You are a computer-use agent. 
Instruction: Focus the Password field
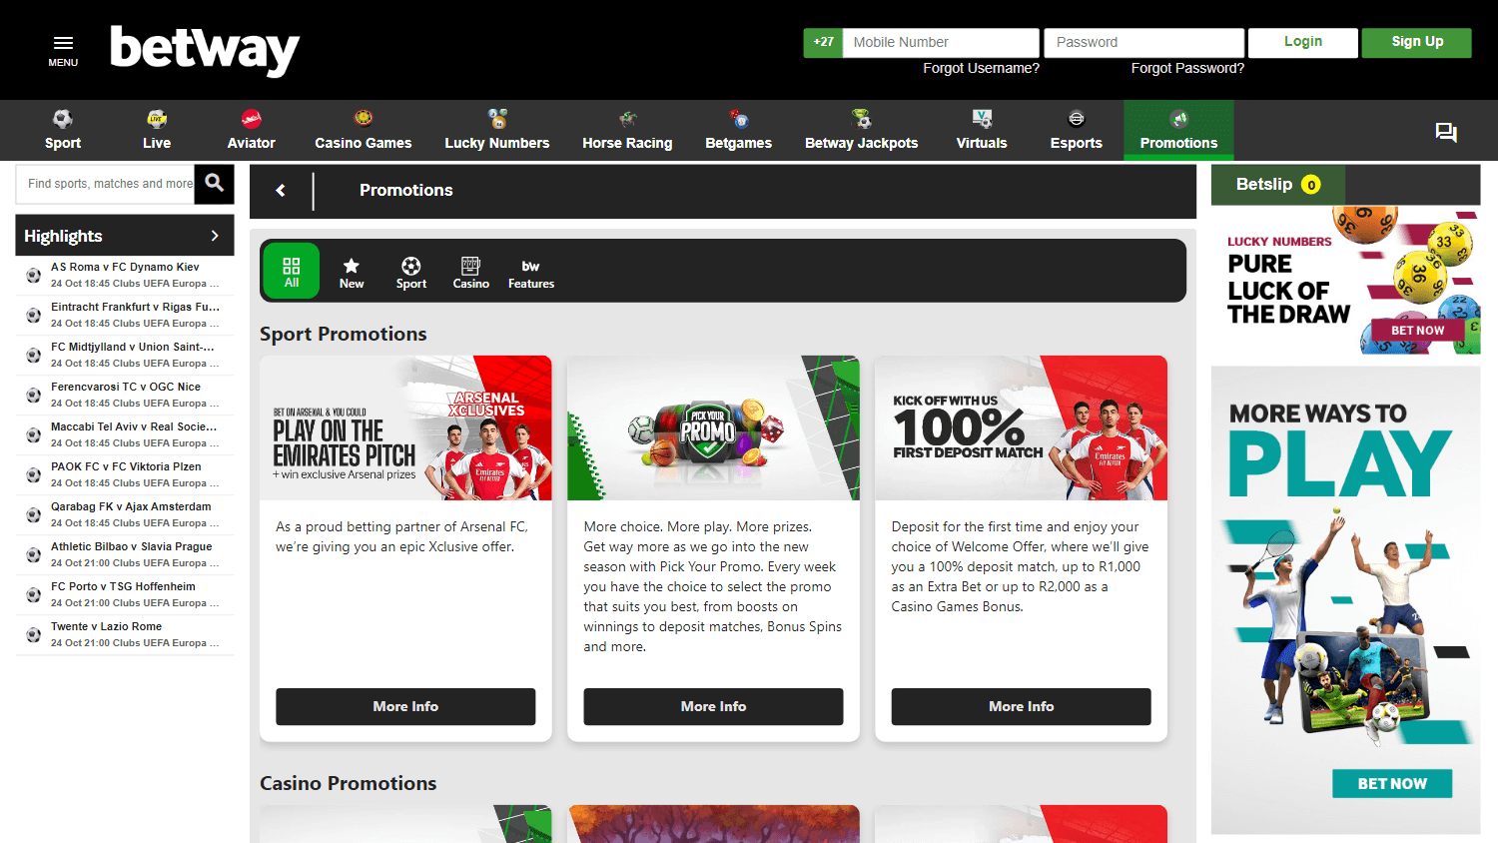pos(1144,42)
